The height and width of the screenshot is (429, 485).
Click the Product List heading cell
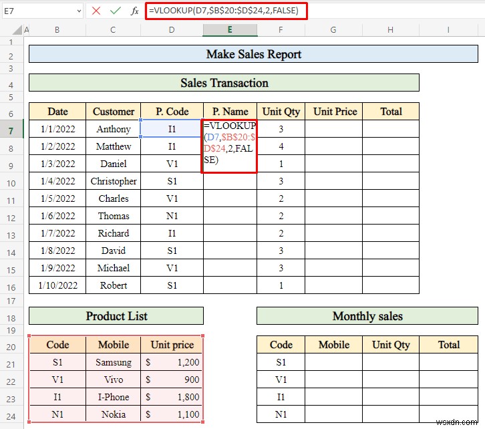click(x=116, y=316)
